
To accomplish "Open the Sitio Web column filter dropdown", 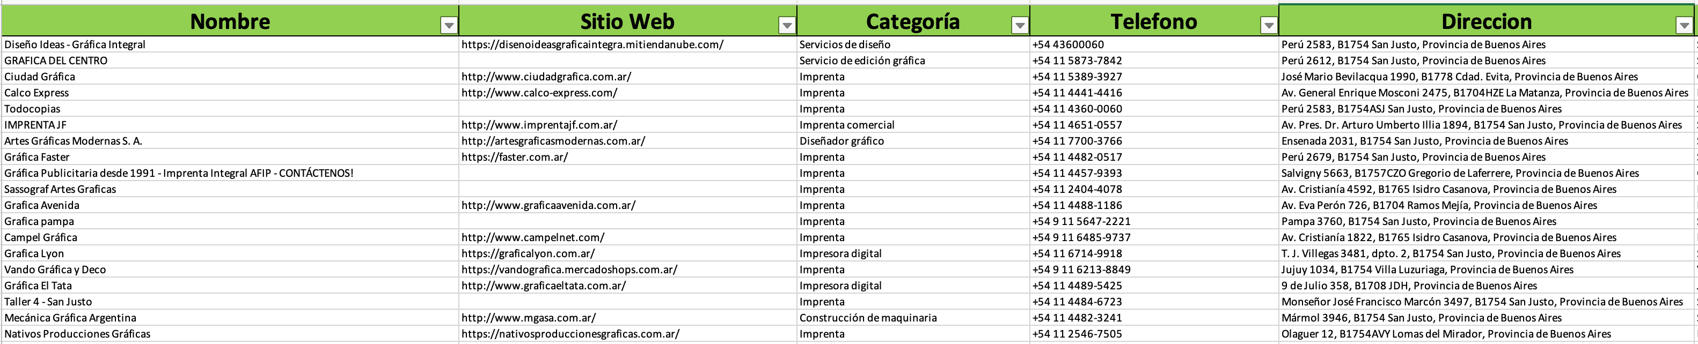I will [786, 26].
